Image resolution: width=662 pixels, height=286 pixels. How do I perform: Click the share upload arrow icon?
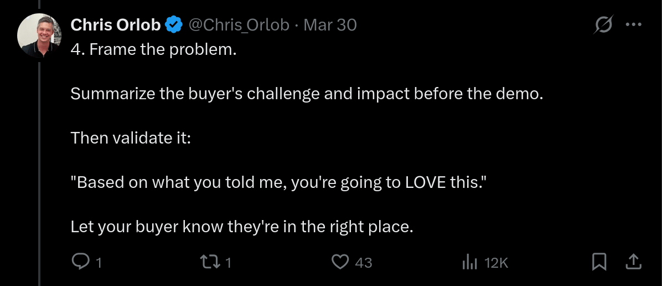point(634,262)
